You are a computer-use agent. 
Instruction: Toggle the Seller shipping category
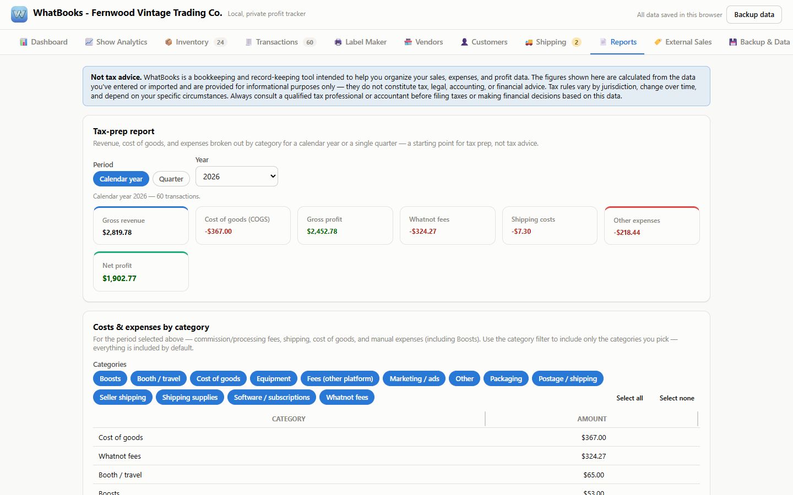(123, 397)
